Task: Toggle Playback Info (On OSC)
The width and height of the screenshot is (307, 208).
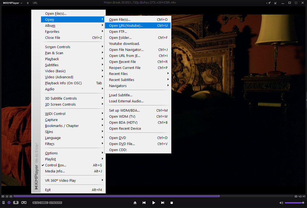Action: pyautogui.click(x=63, y=83)
